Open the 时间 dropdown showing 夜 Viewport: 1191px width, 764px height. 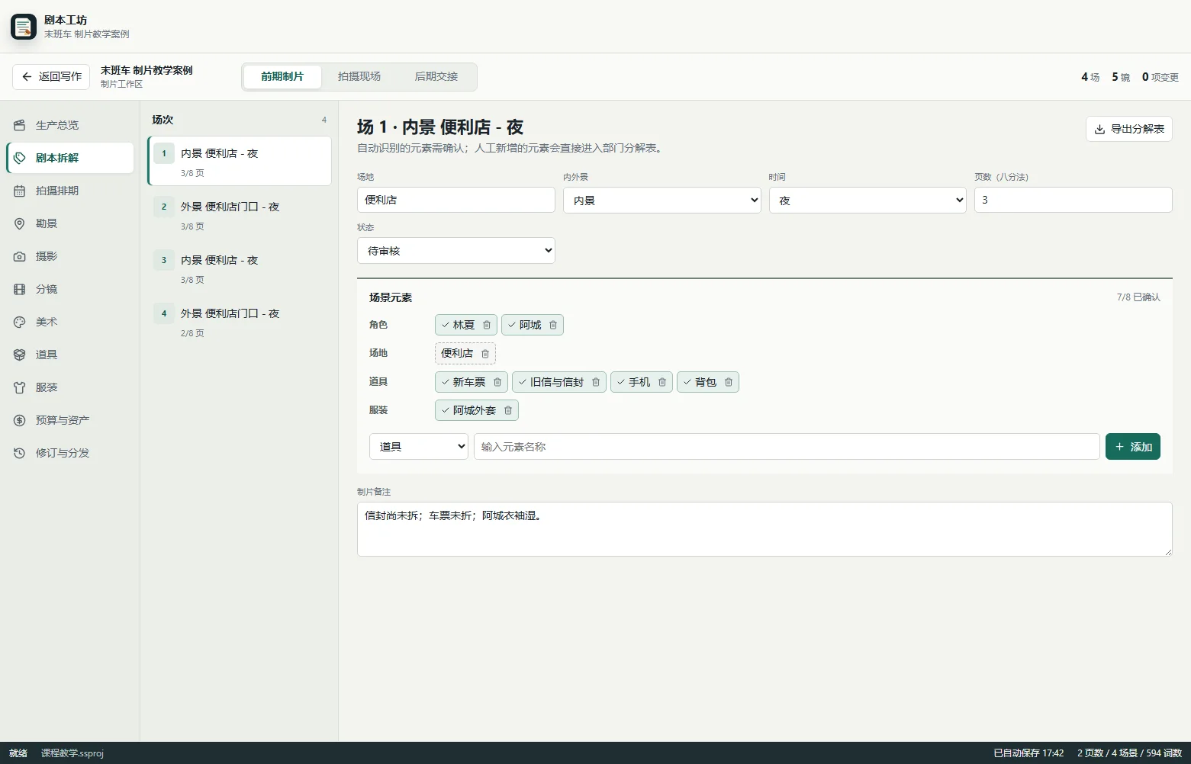pyautogui.click(x=867, y=200)
